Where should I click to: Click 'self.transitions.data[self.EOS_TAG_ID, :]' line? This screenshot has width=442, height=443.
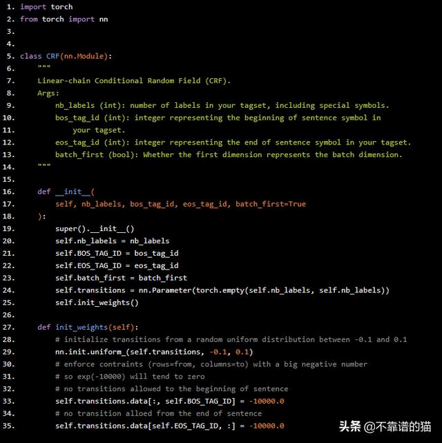(170, 426)
